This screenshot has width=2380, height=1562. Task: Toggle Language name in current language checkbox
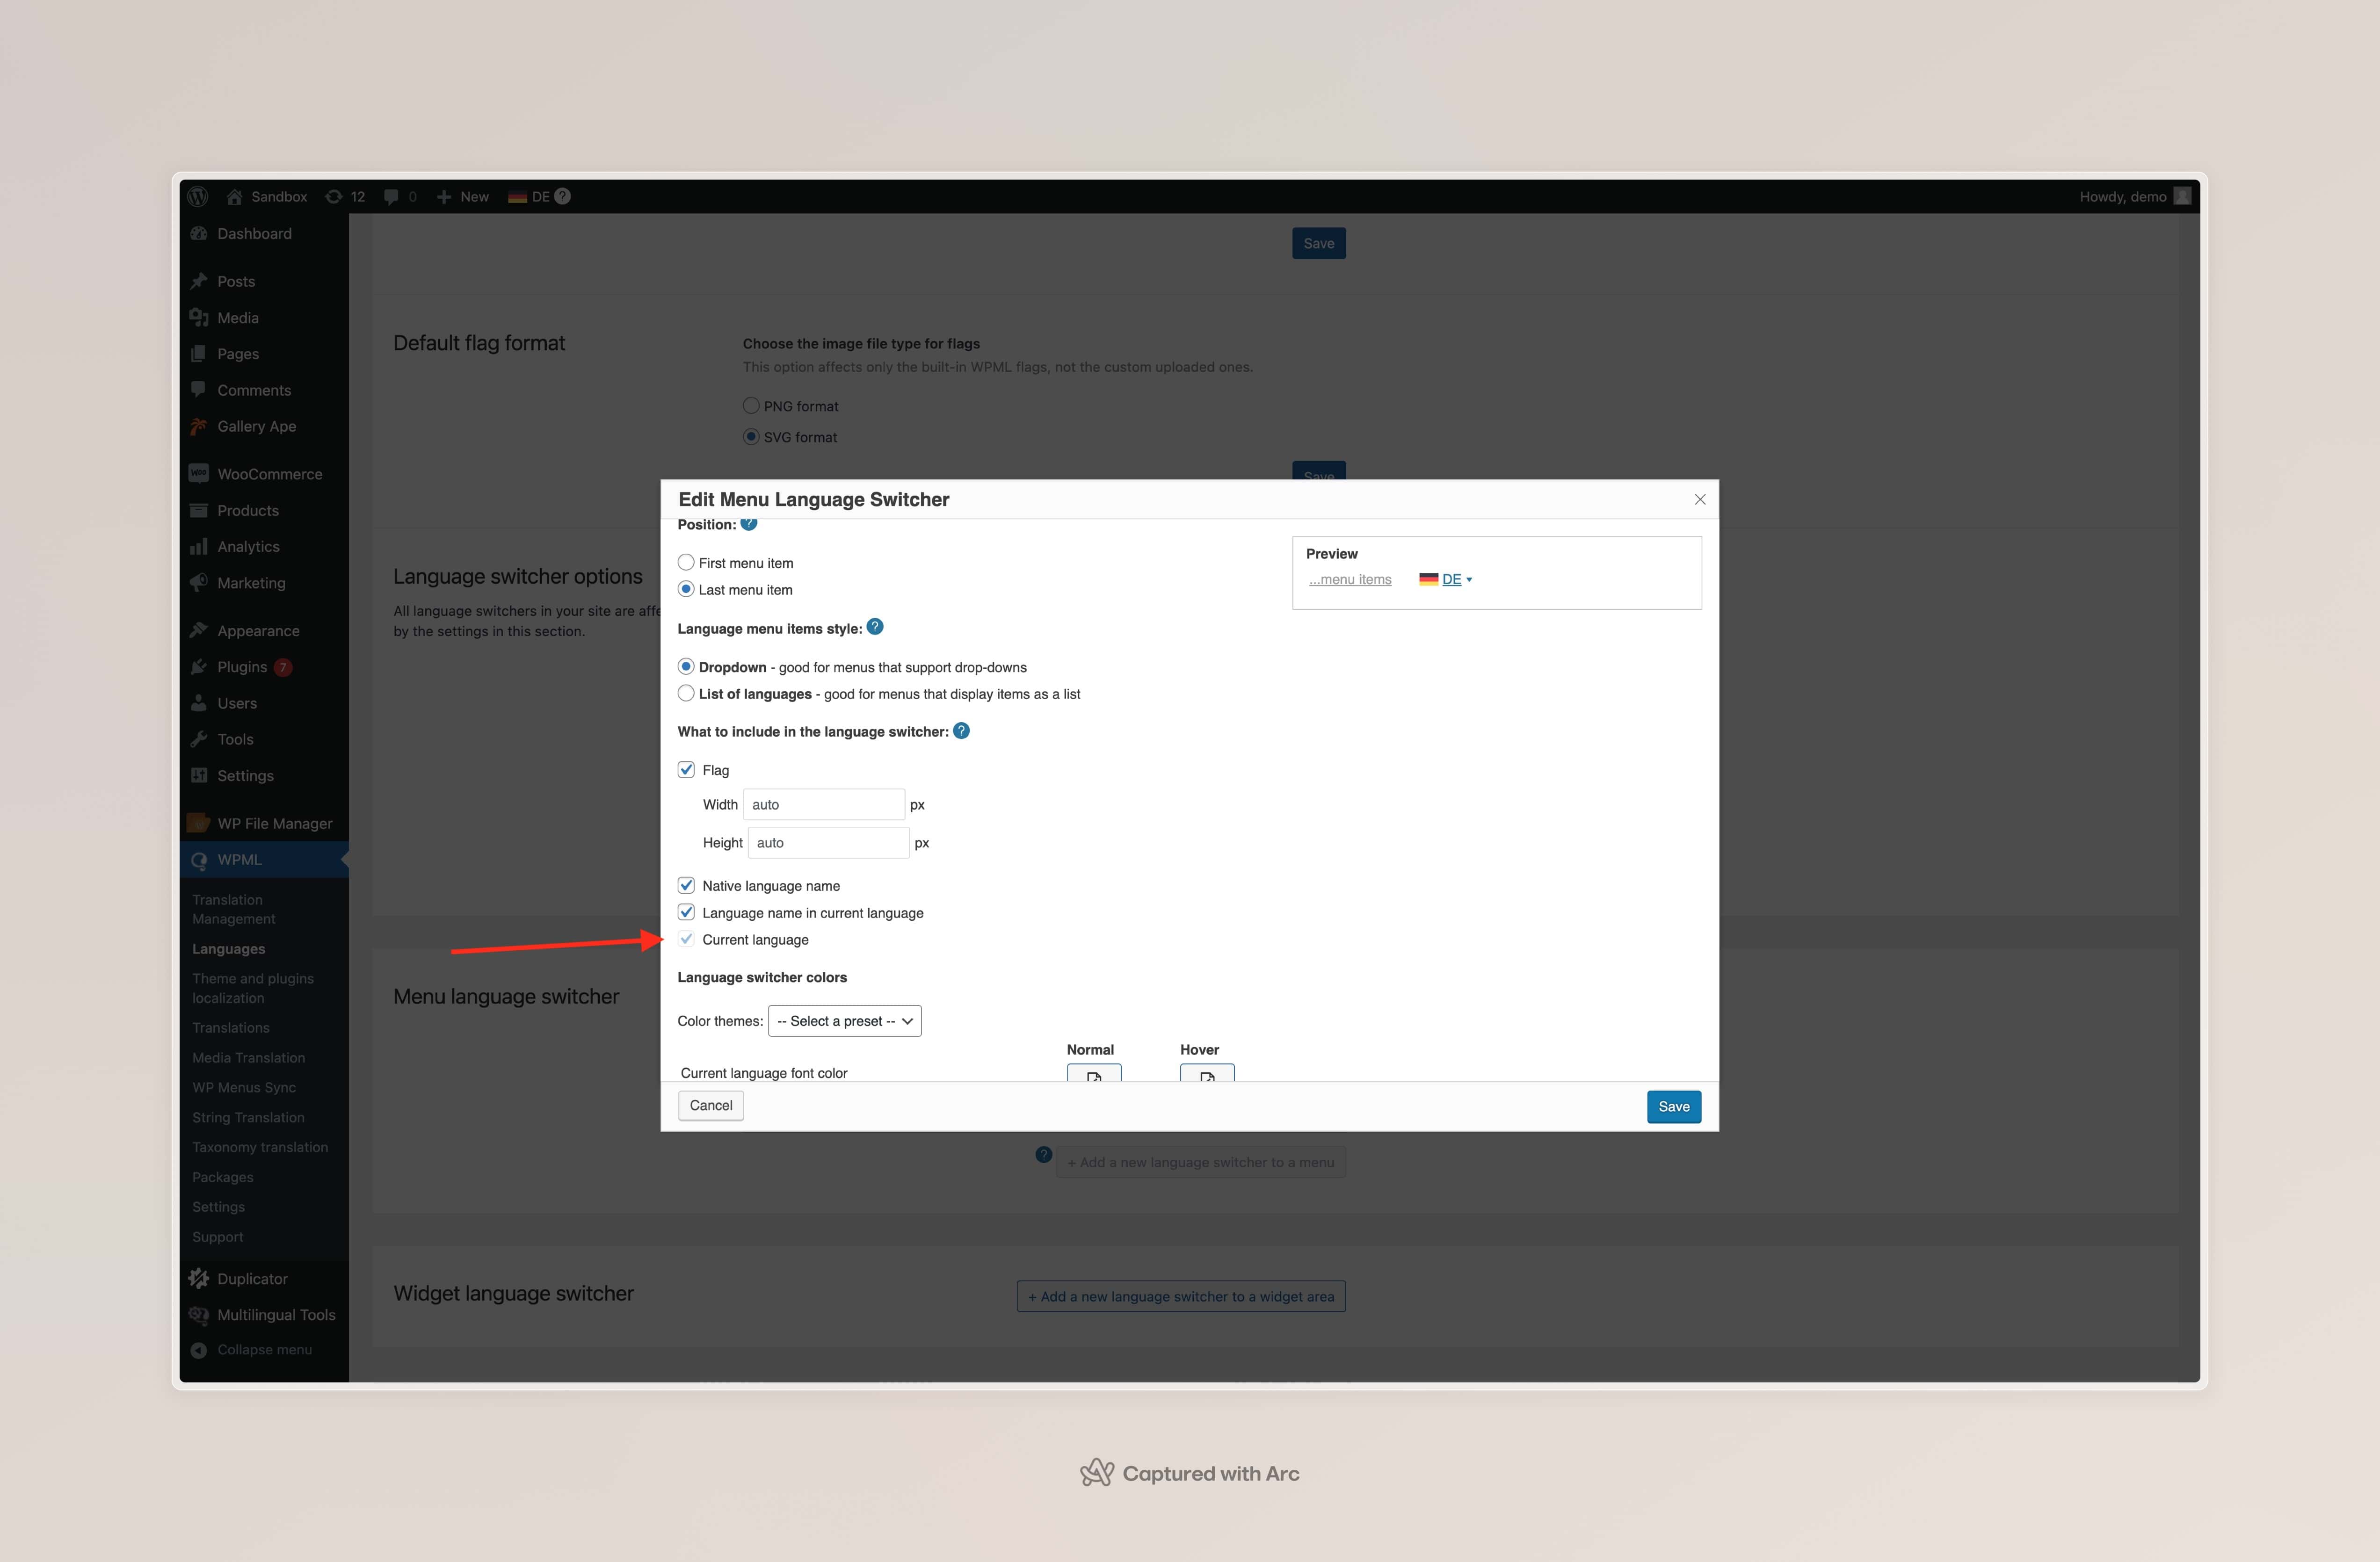[686, 912]
